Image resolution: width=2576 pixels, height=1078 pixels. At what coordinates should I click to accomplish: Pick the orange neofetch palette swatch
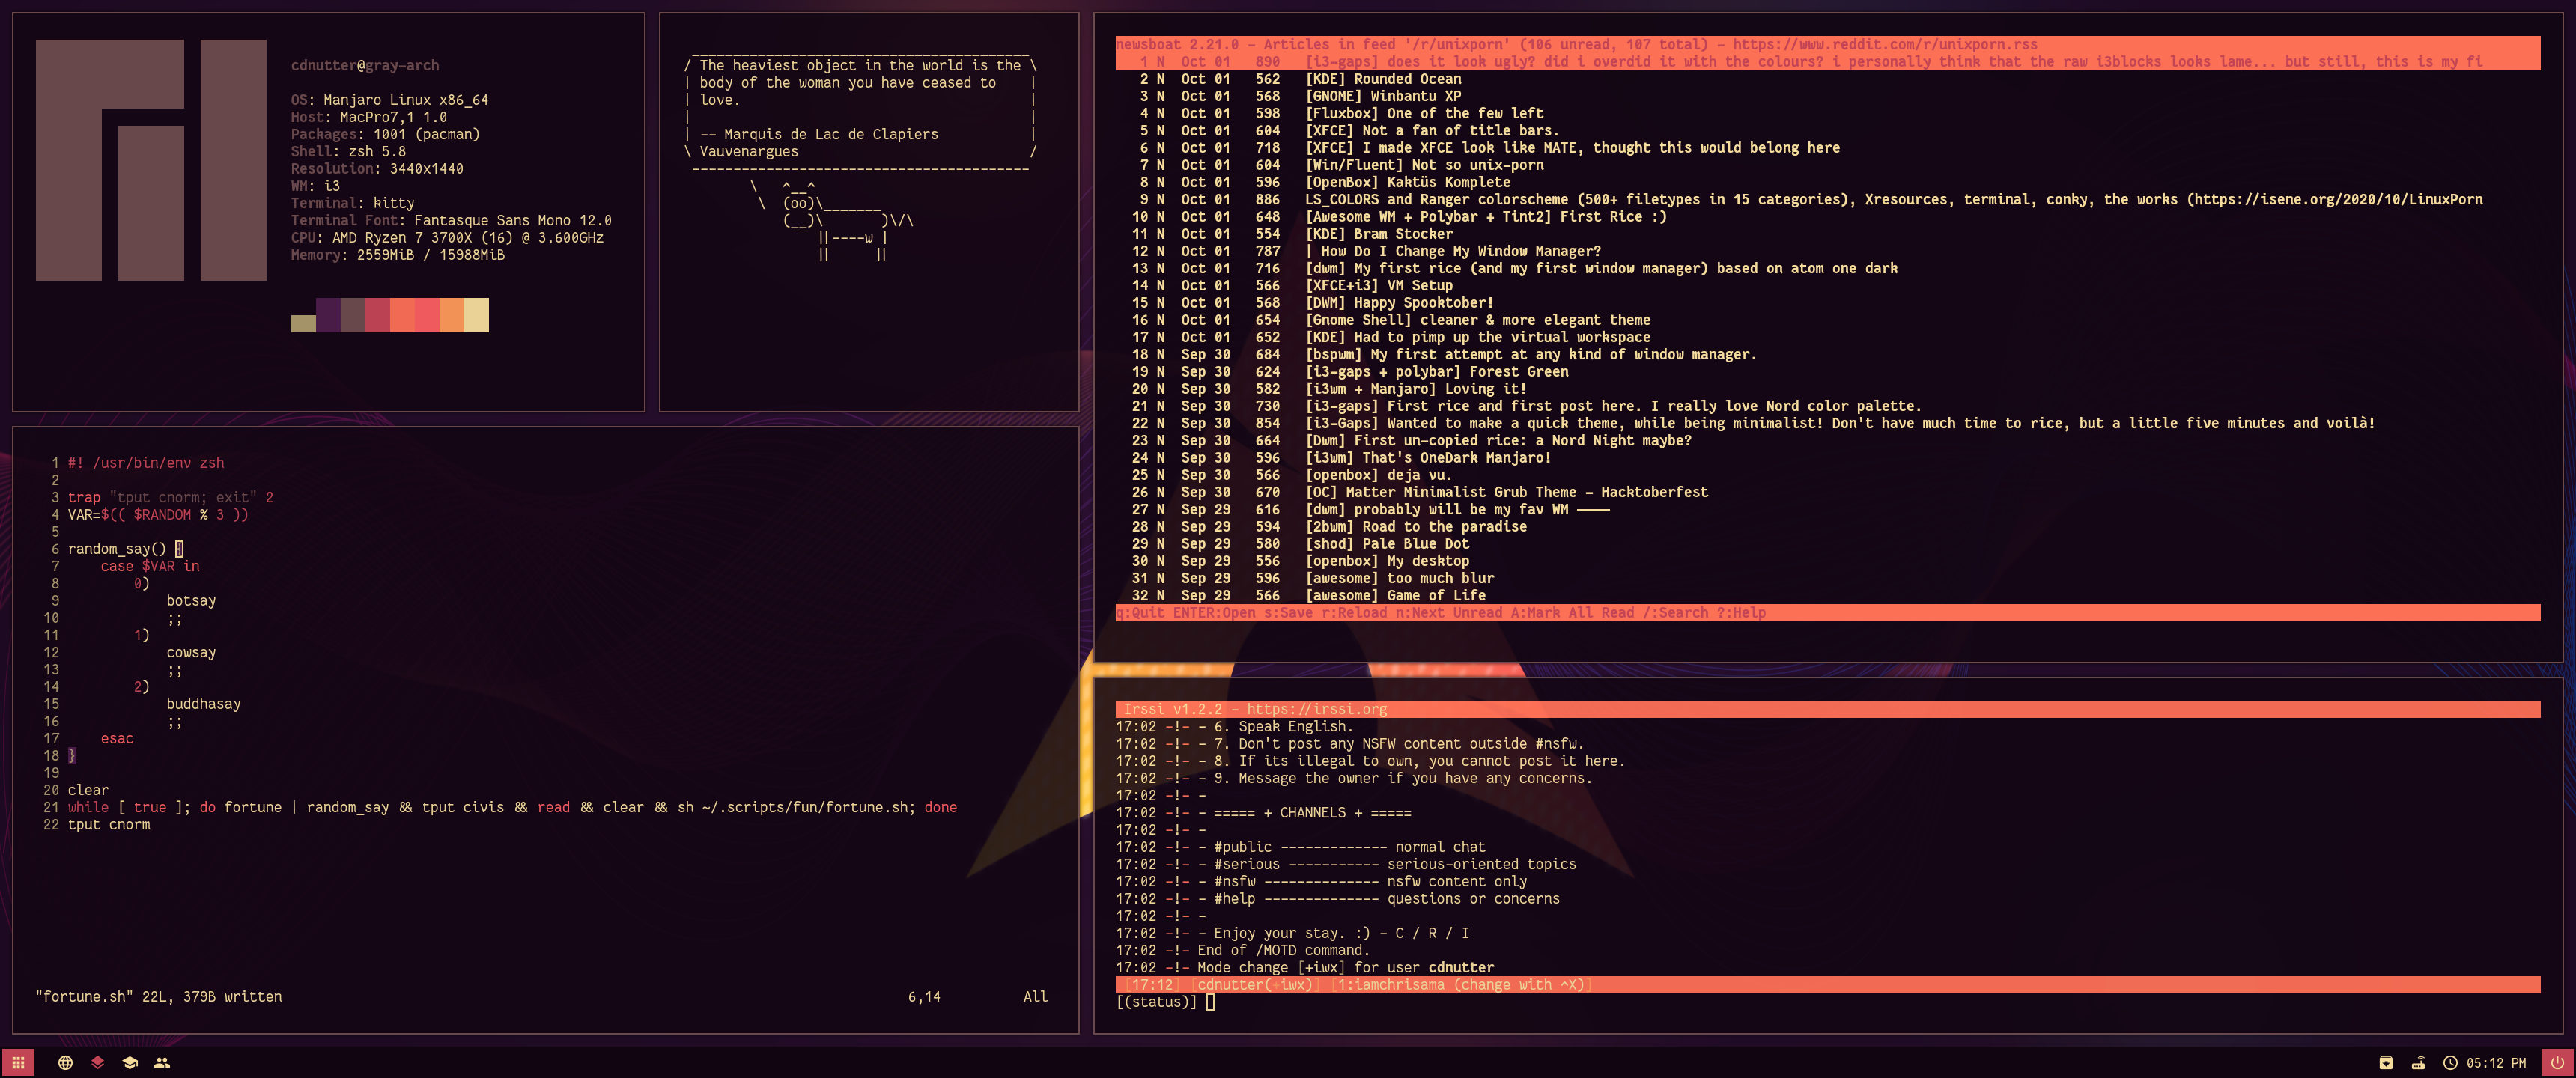point(452,315)
